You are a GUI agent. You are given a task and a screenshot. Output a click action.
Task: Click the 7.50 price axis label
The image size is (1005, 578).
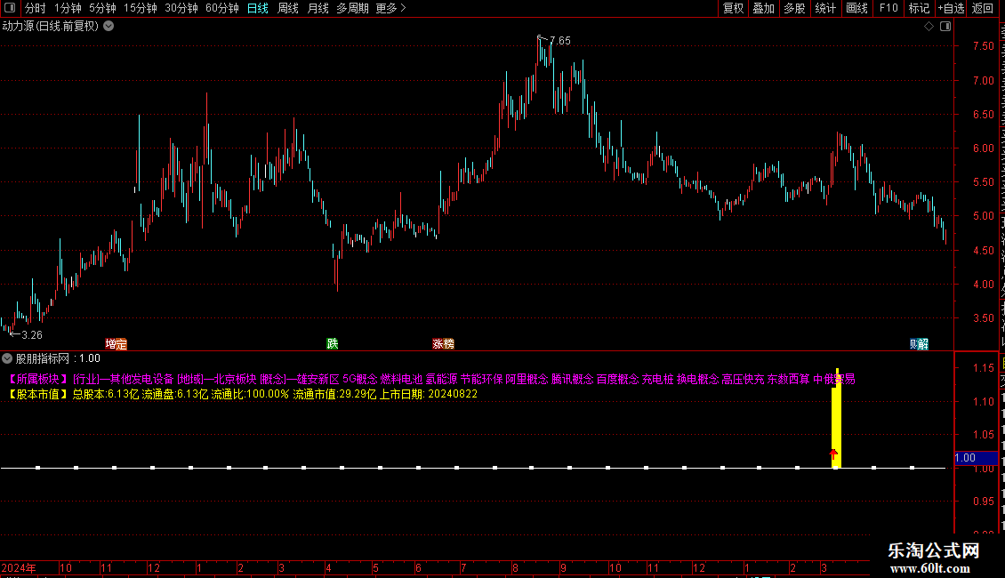click(x=983, y=46)
